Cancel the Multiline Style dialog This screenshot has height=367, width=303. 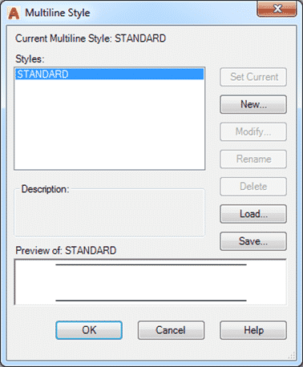[171, 330]
